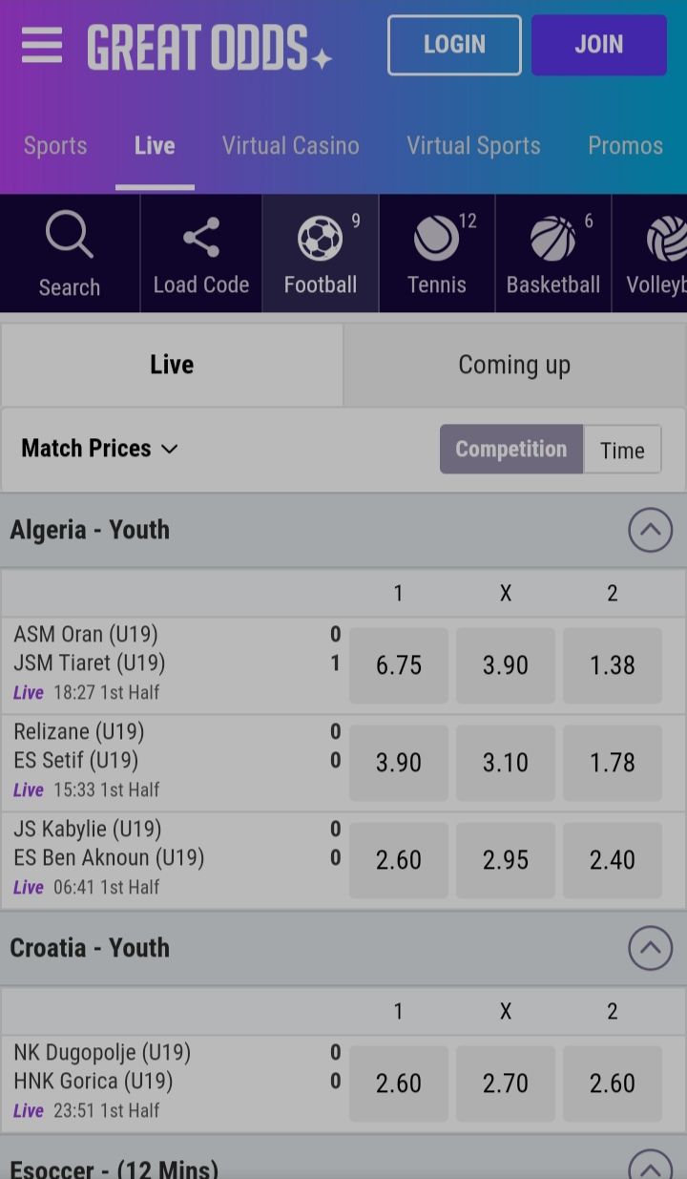Pick 2.70 draw odds for NK Dugopolje match

click(505, 1084)
